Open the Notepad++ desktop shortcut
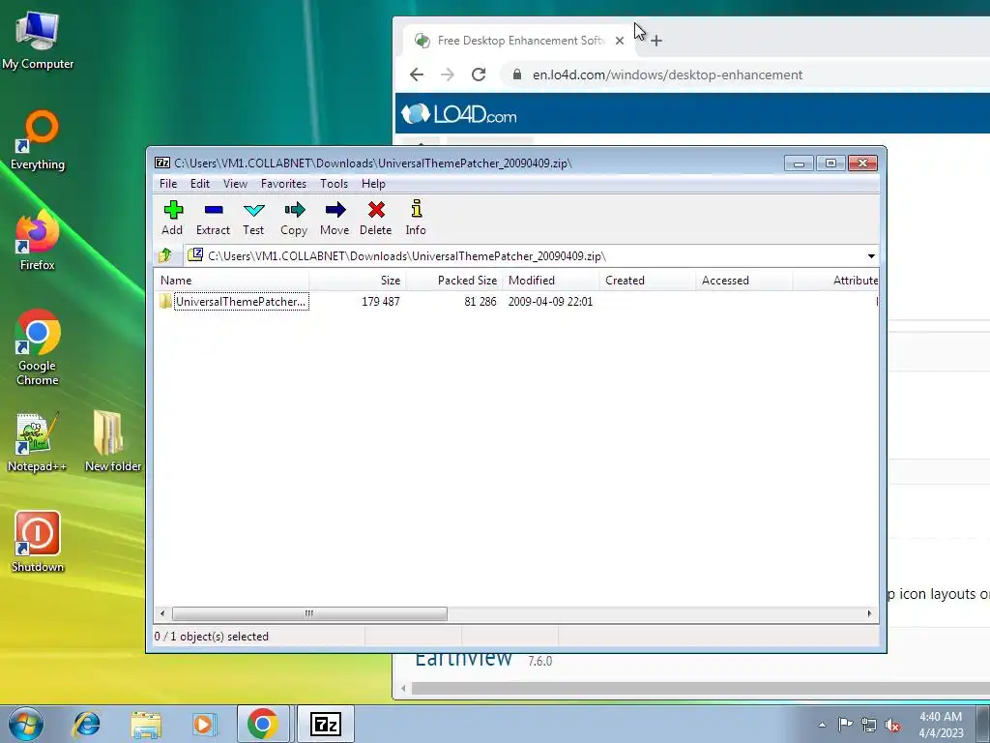This screenshot has height=743, width=990. point(38,441)
